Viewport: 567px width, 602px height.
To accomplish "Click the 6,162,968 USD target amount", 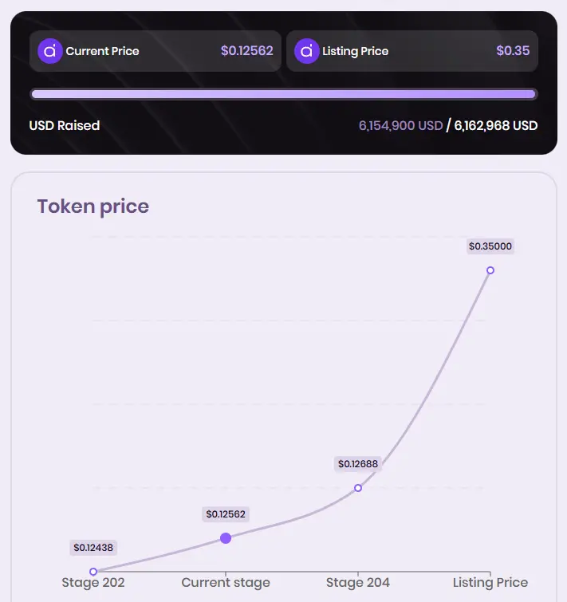I will pyautogui.click(x=496, y=125).
